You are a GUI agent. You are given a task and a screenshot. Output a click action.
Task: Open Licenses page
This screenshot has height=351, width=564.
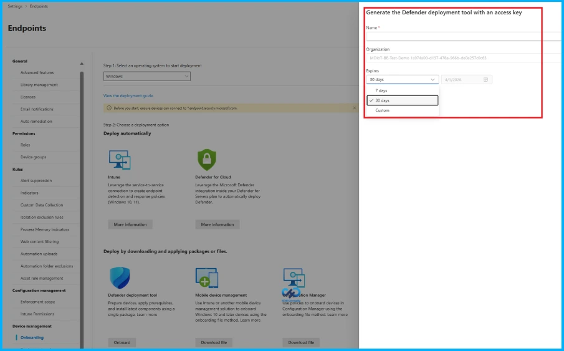(x=28, y=97)
